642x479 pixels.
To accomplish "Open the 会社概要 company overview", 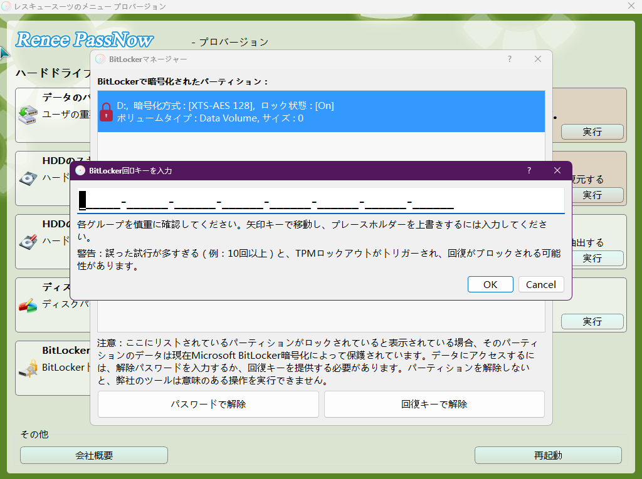I will tap(93, 455).
